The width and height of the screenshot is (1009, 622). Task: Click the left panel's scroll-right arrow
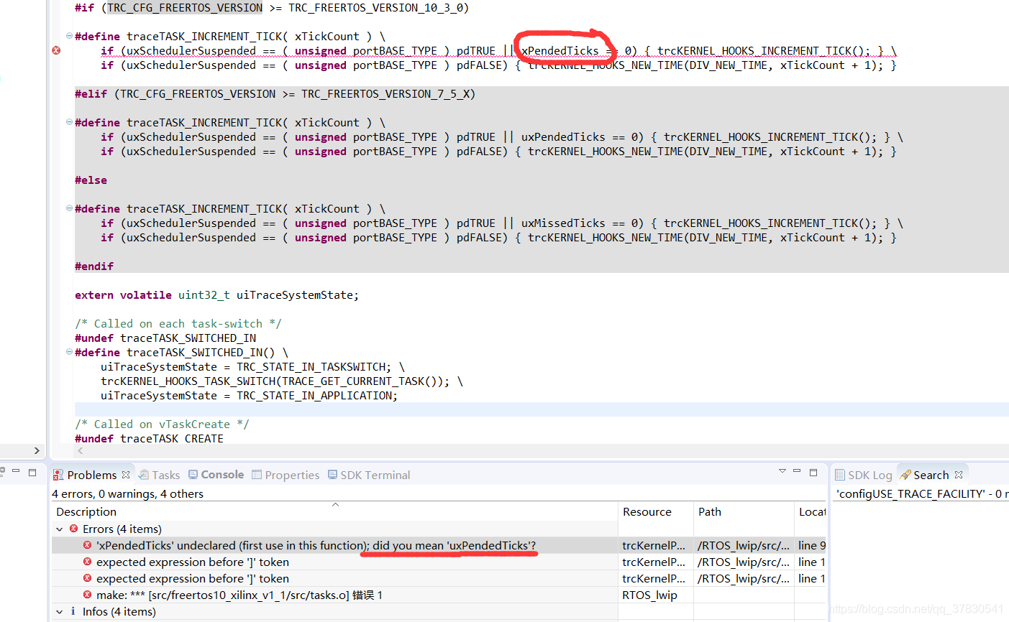(x=37, y=450)
